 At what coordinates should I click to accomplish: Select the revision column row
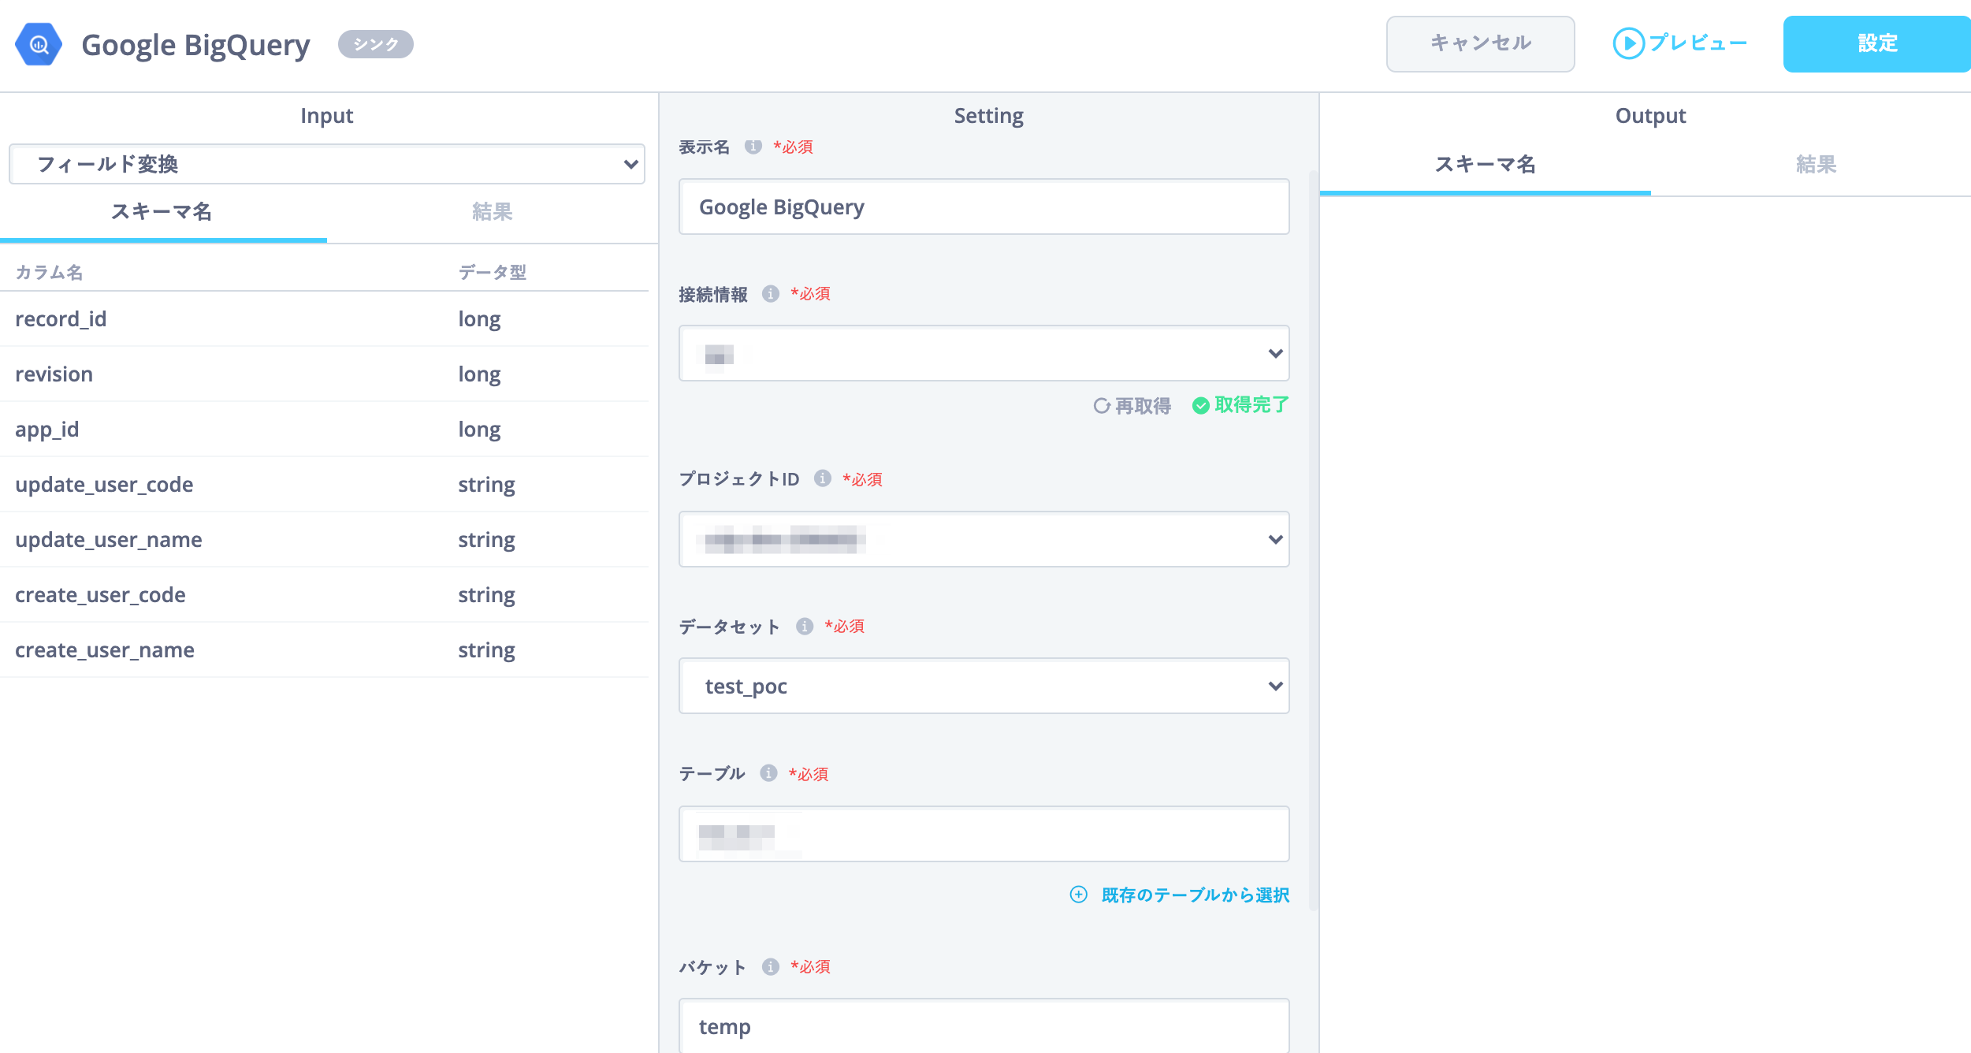[324, 374]
